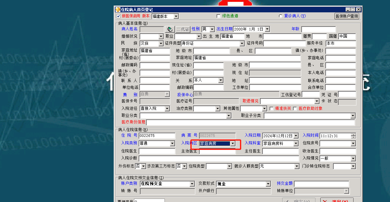Click the 预交金额 input field
This screenshot has height=202, width=390.
[x=322, y=184]
